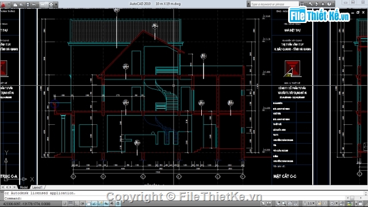368x207 pixels.
Task: Expand the Help dropdown arrow
Action: tap(333, 4)
